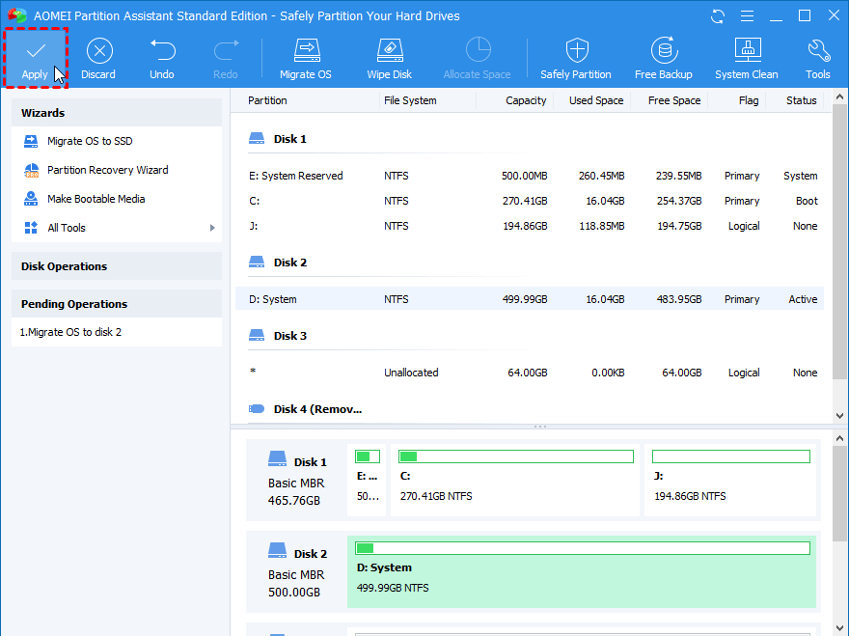Open the Migrate OS toolbar tool
This screenshot has height=636, width=849.
tap(306, 51)
